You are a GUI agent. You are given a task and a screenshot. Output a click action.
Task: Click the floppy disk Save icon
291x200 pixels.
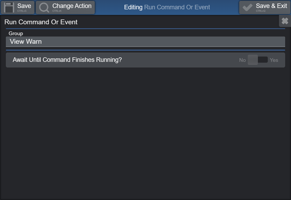(x=9, y=7)
